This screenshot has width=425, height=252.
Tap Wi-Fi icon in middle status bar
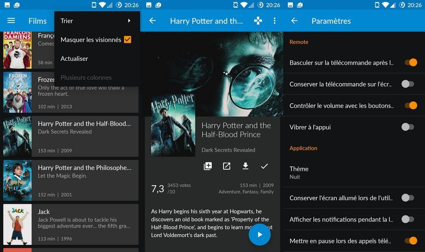(x=244, y=5)
